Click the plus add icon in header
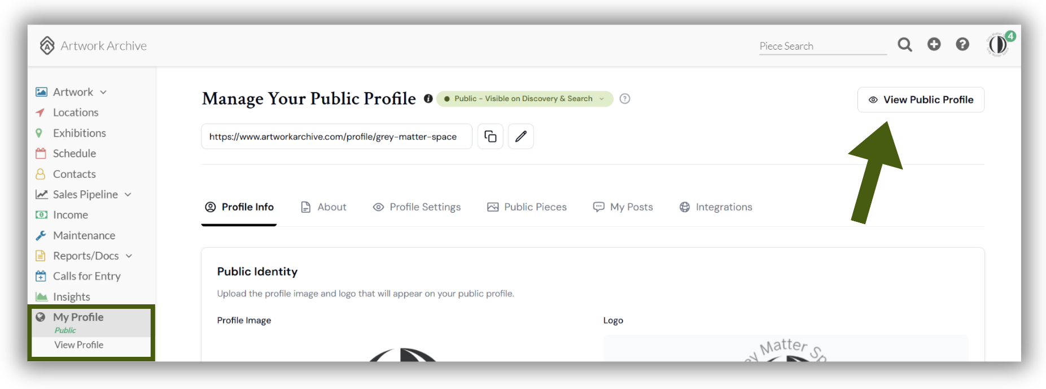Viewport: 1046px width, 389px height. (x=934, y=44)
